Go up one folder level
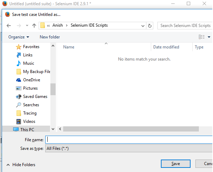Image resolution: width=213 pixels, height=172 pixels. (x=34, y=26)
